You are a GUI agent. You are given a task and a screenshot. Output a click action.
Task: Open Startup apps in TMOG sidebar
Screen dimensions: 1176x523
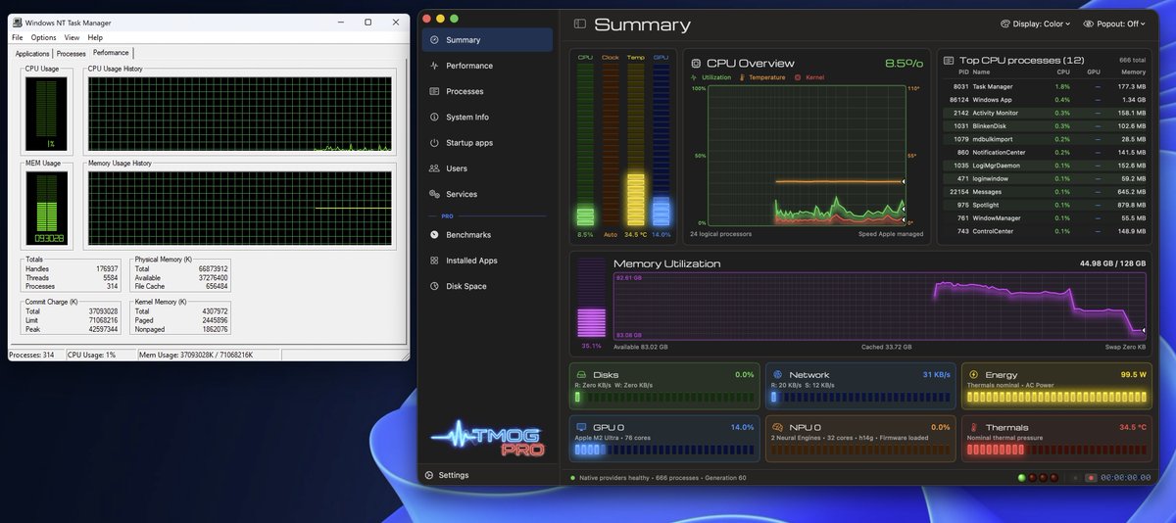[487, 143]
